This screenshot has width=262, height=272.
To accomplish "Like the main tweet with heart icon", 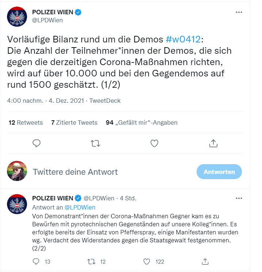I will [x=154, y=143].
